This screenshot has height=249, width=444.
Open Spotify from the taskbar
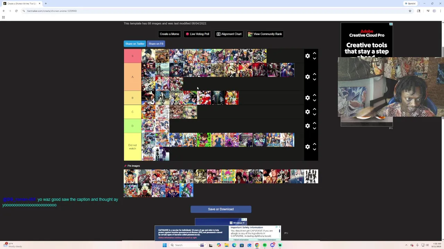[265, 245]
